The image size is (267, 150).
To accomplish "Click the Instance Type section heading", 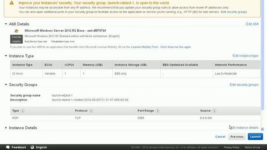I will (x=21, y=56).
